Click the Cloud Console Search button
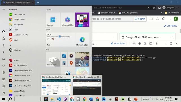This screenshot has width=181, height=102. tap(140, 19)
